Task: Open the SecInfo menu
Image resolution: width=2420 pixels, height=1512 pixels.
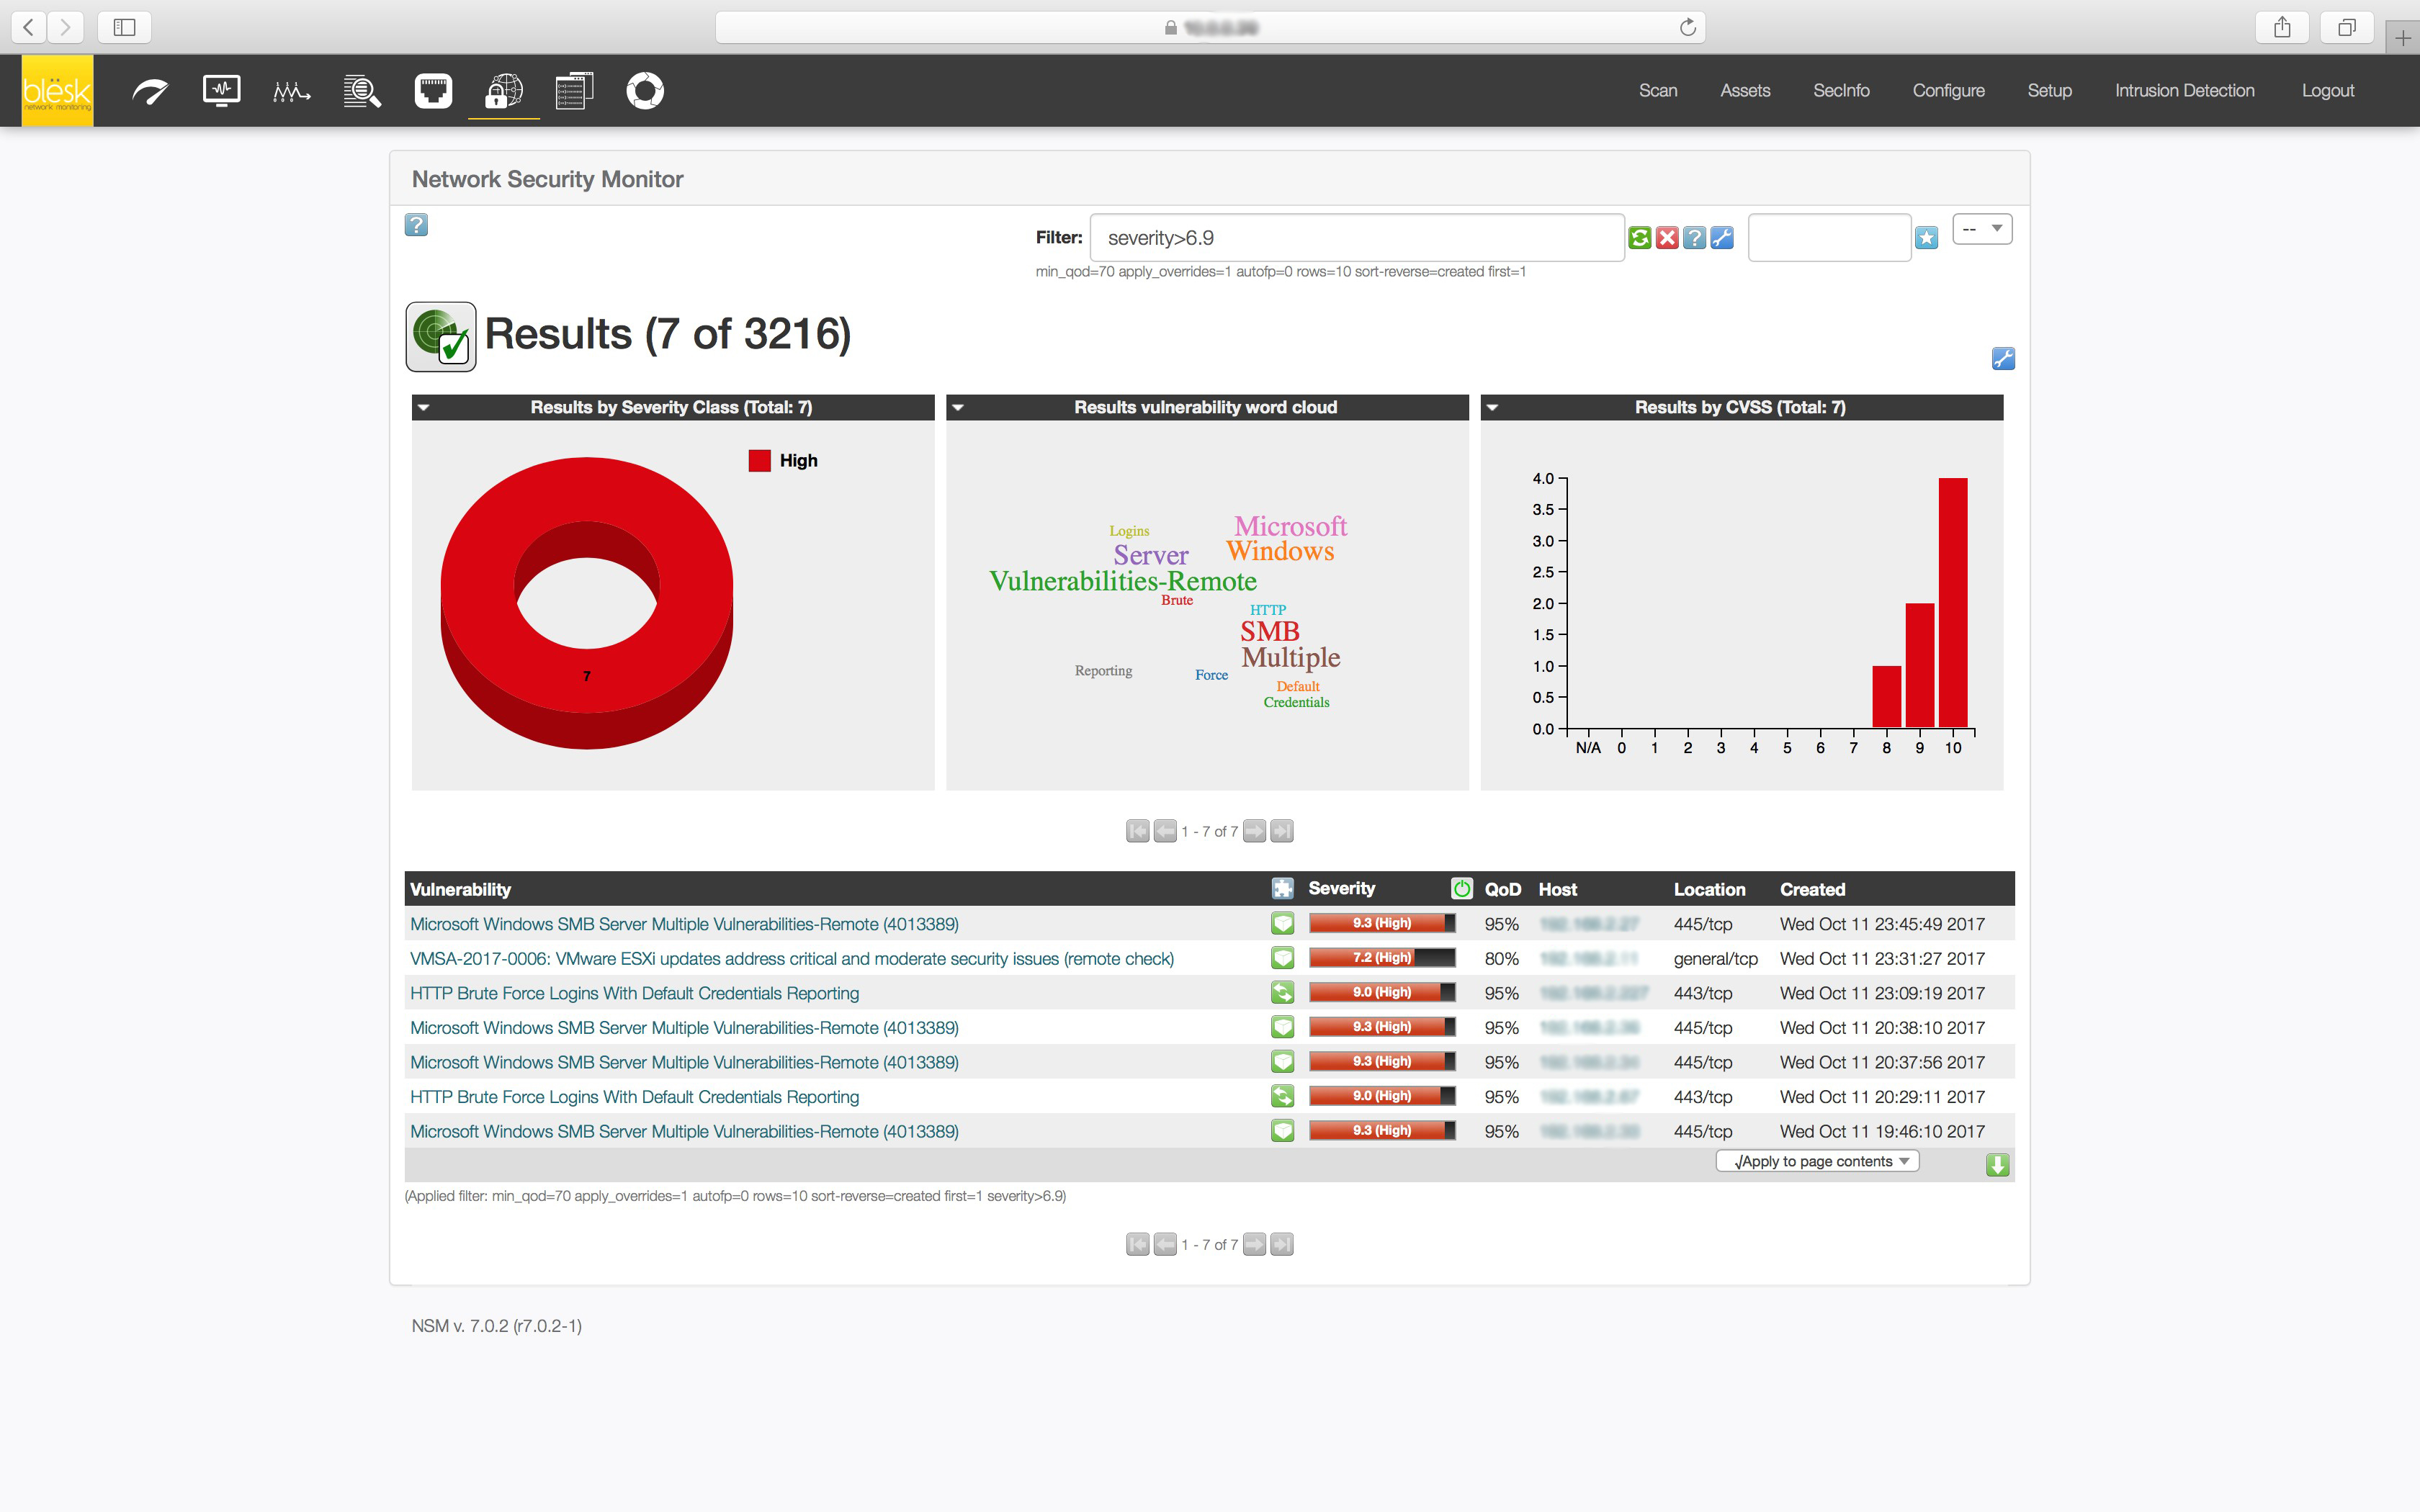Action: tap(1840, 91)
